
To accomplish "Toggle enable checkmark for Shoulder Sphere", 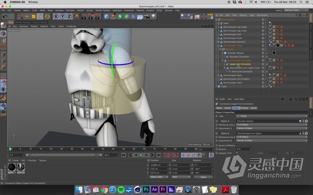I will coord(267,53).
